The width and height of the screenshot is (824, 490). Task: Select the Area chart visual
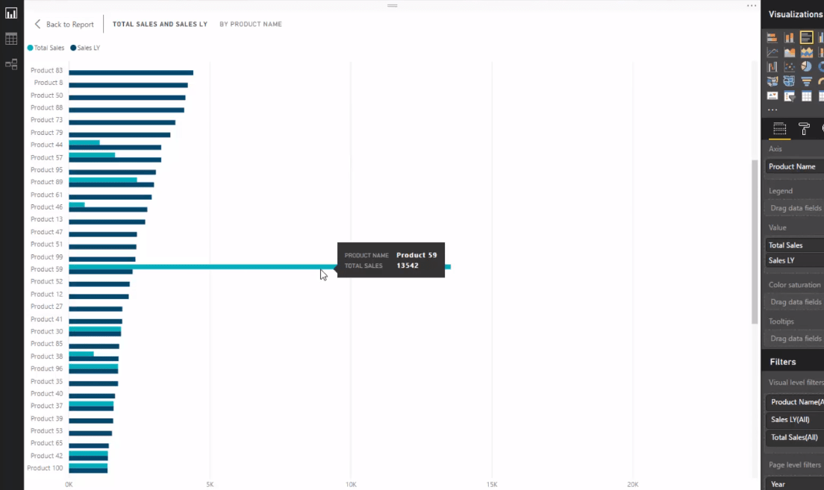790,52
